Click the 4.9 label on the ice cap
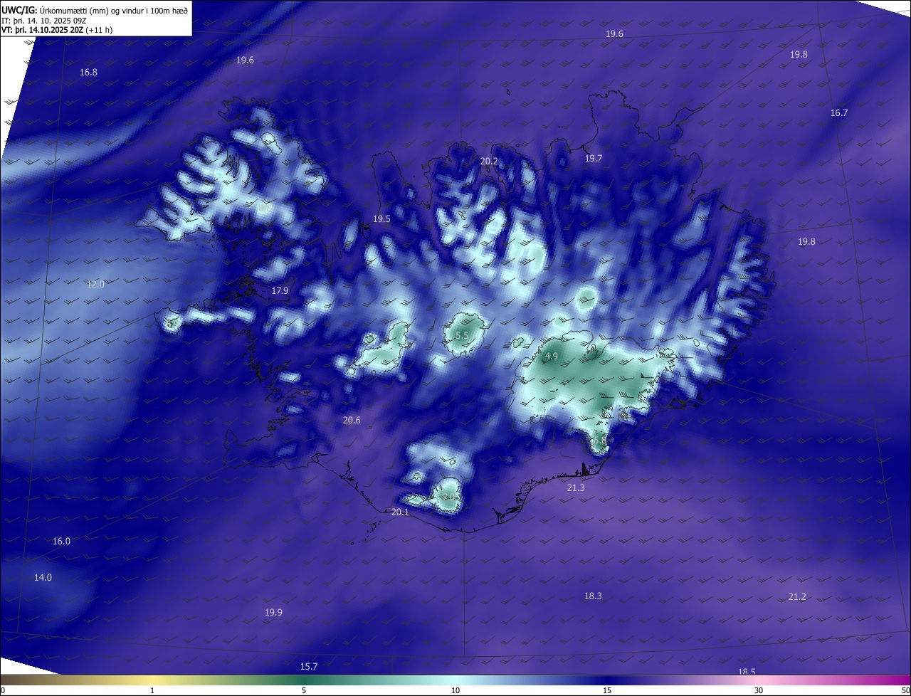Viewport: 911px width, 696px height. (552, 357)
